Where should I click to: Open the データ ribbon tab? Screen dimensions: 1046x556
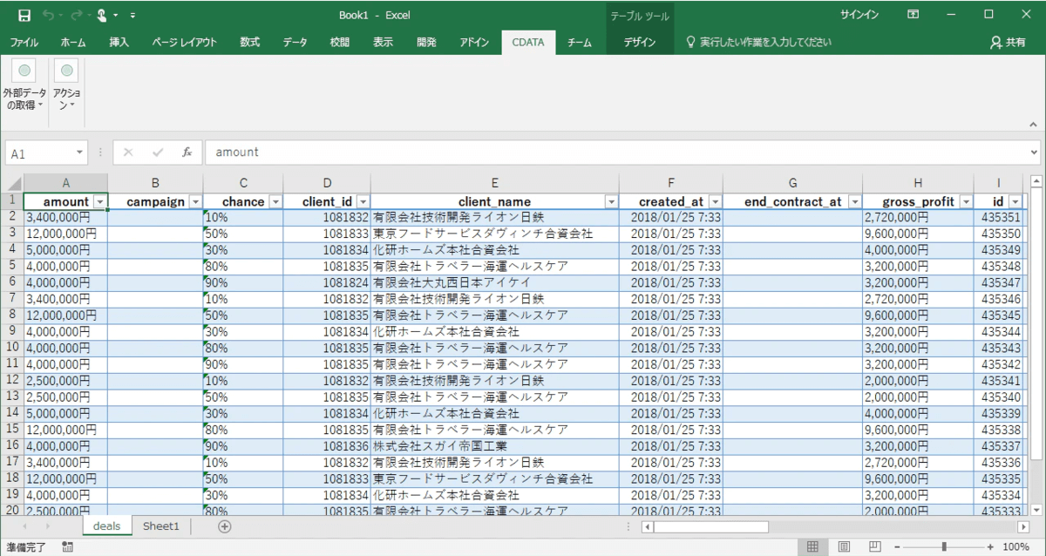[295, 42]
